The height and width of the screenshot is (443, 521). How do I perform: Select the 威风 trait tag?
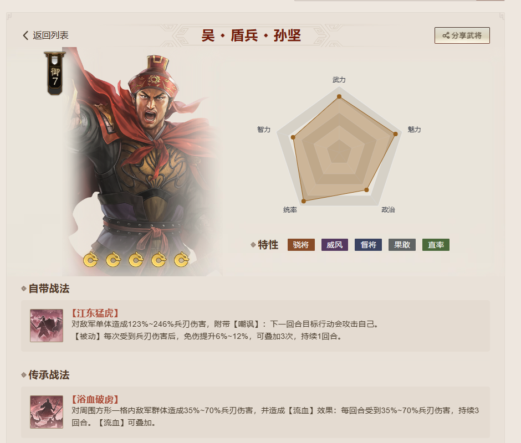[335, 245]
